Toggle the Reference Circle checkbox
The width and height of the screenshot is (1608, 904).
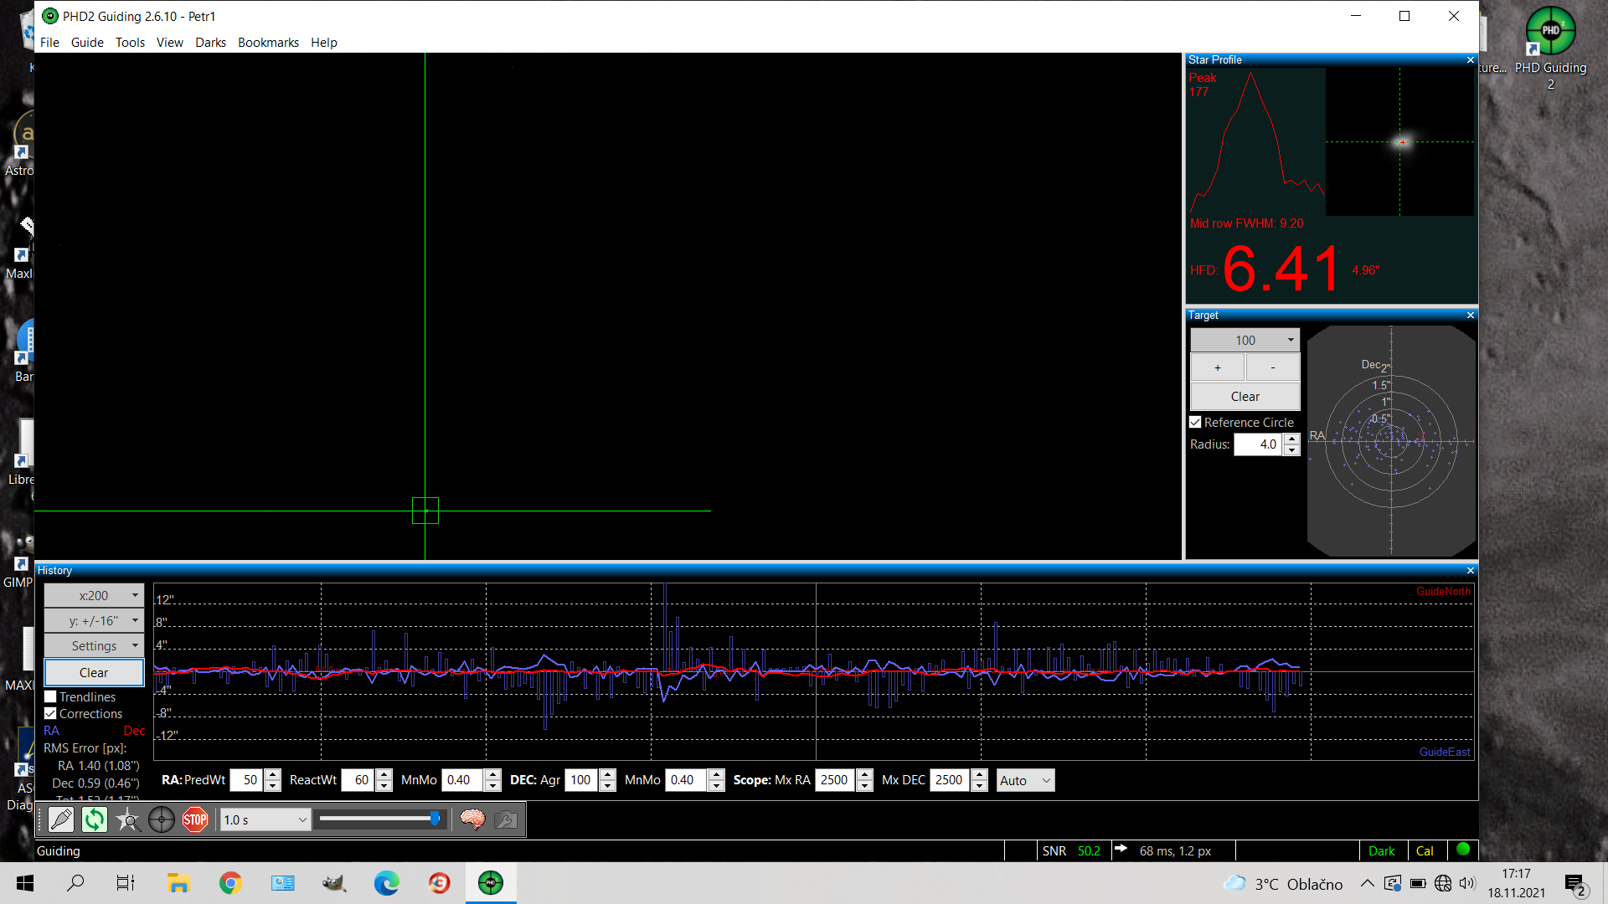coord(1196,423)
